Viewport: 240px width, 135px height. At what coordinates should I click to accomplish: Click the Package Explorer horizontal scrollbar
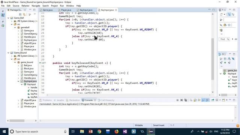(x=17, y=121)
